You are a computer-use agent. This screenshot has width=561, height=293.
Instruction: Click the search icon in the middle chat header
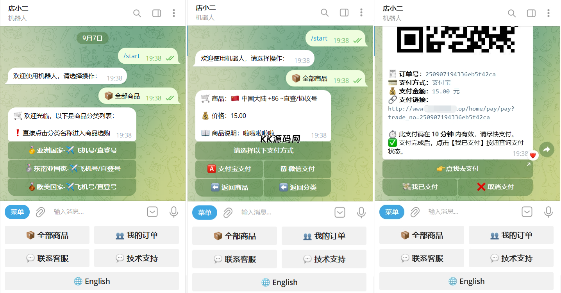(325, 13)
